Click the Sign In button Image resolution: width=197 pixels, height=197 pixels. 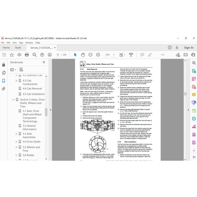coord(189,48)
